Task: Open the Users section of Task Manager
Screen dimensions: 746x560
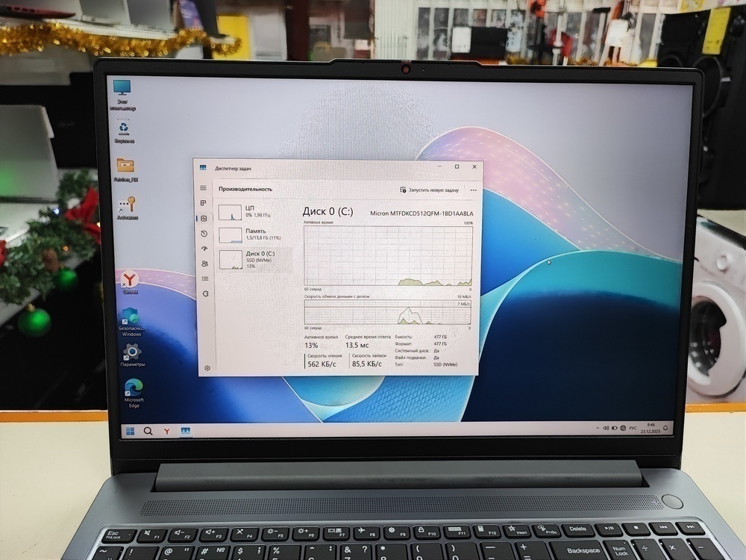Action: point(204,264)
